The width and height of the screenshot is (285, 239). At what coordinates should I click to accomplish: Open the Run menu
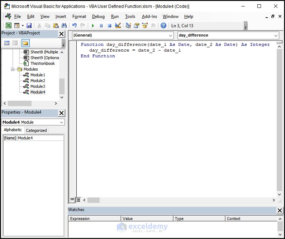(x=115, y=16)
